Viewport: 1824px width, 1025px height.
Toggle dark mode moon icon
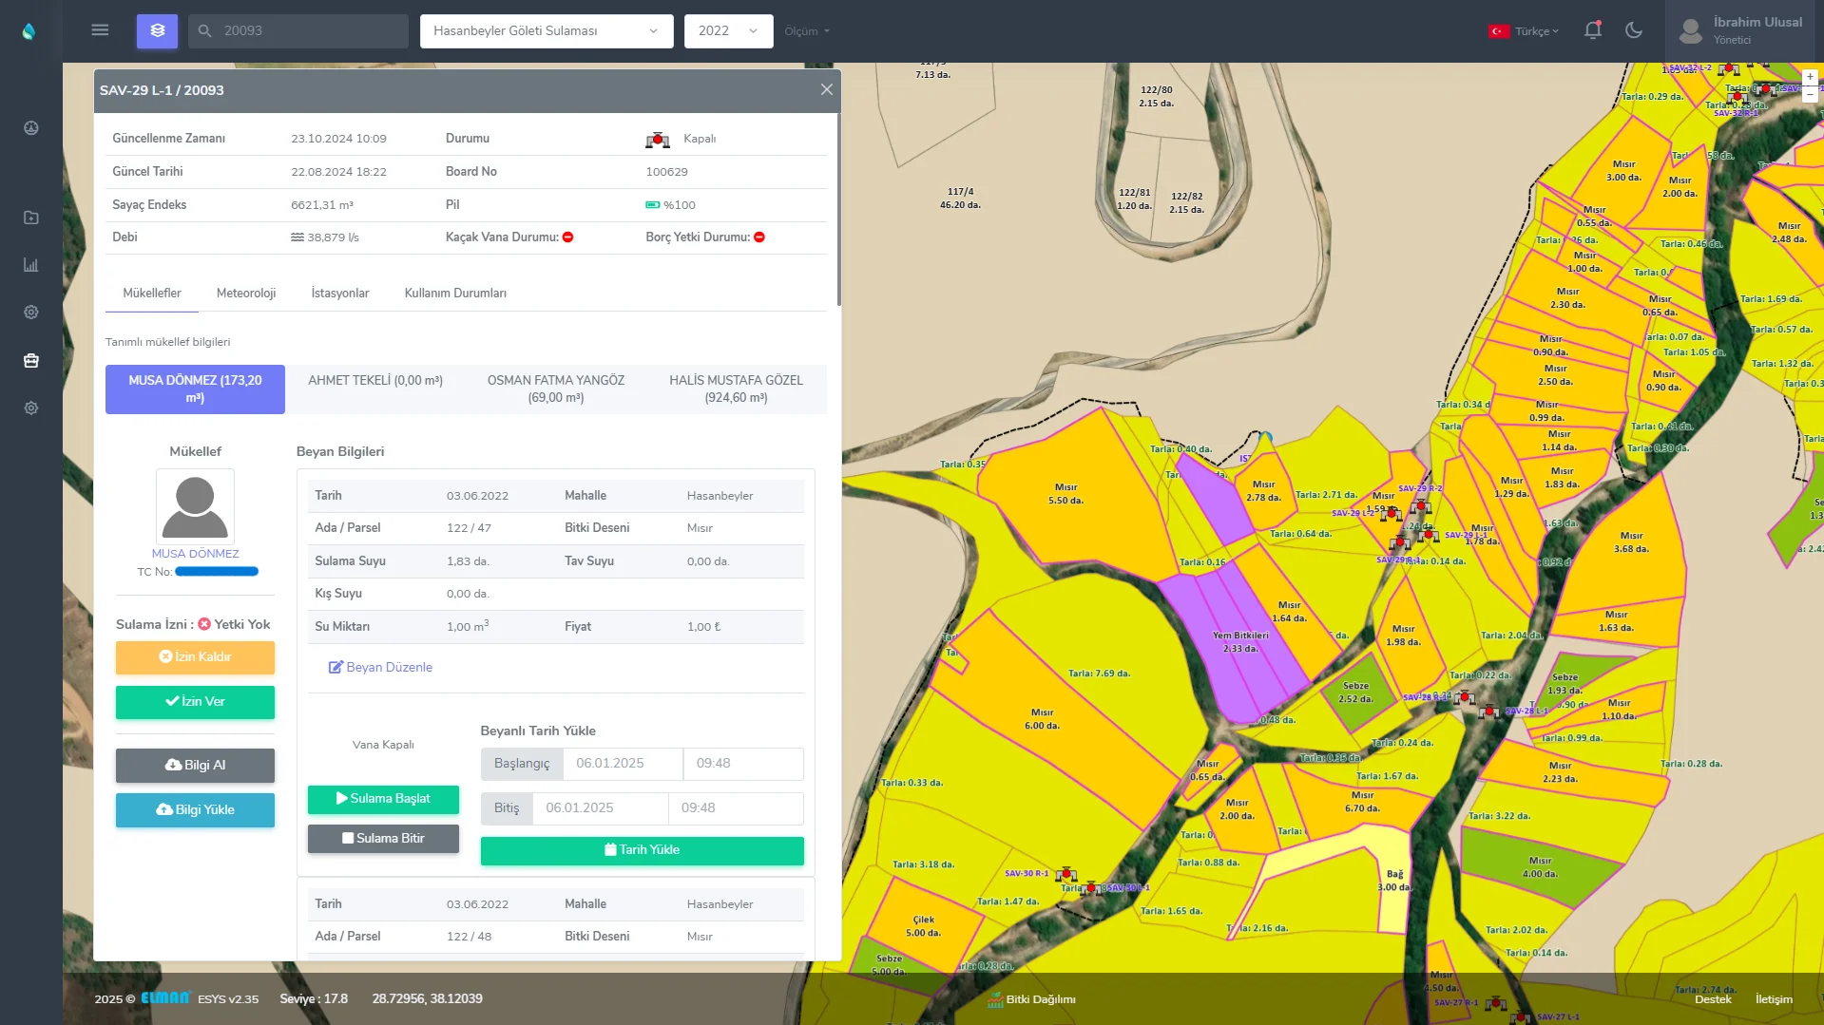coord(1634,30)
